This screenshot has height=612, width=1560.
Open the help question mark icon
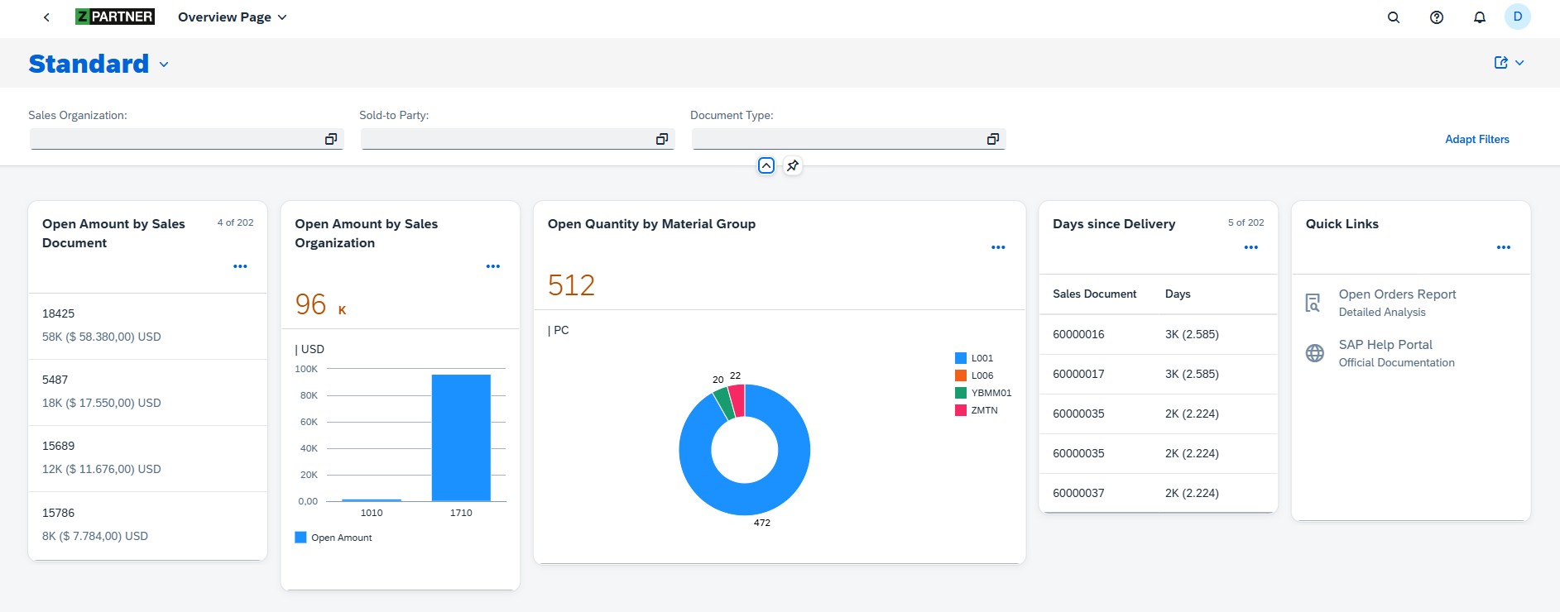[x=1437, y=17]
